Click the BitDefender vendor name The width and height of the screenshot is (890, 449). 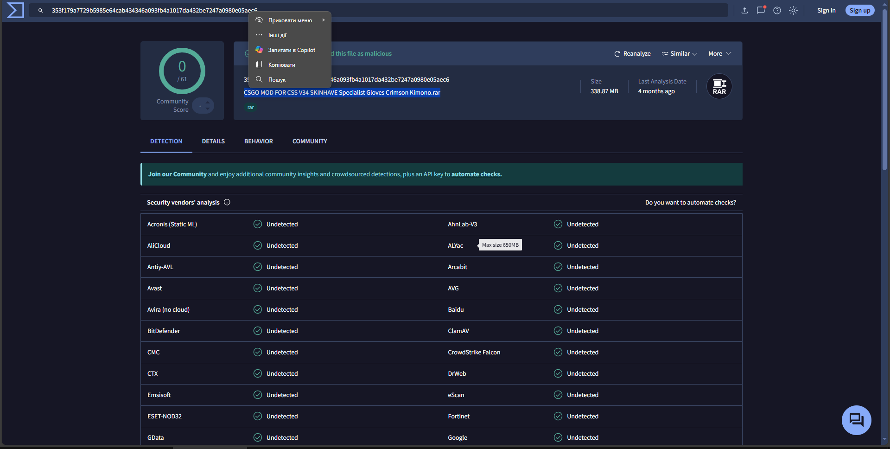click(164, 331)
